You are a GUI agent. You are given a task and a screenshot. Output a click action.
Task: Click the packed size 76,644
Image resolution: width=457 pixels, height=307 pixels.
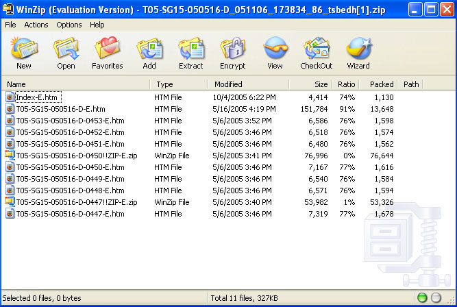(382, 156)
